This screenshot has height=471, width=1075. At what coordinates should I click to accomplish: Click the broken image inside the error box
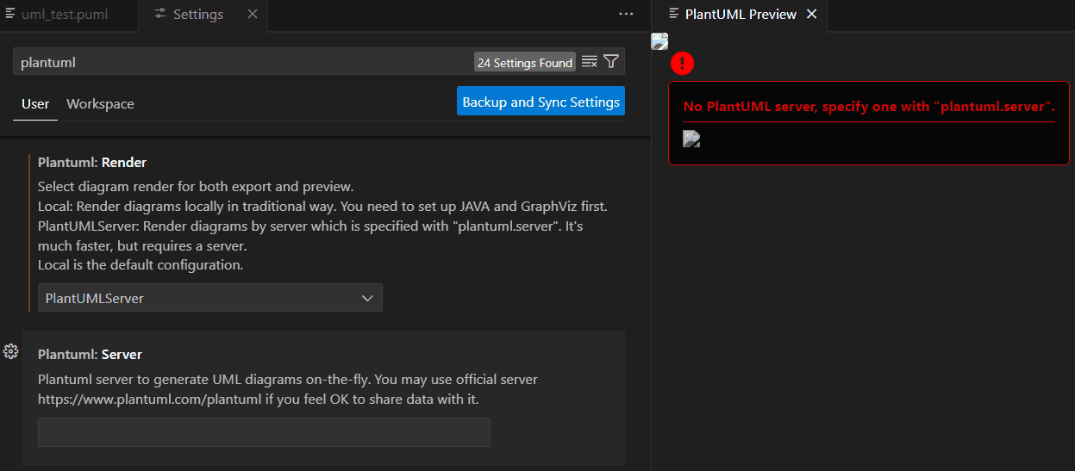(x=691, y=139)
